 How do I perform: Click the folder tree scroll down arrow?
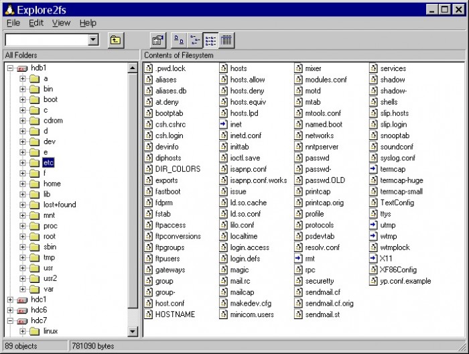[133, 331]
